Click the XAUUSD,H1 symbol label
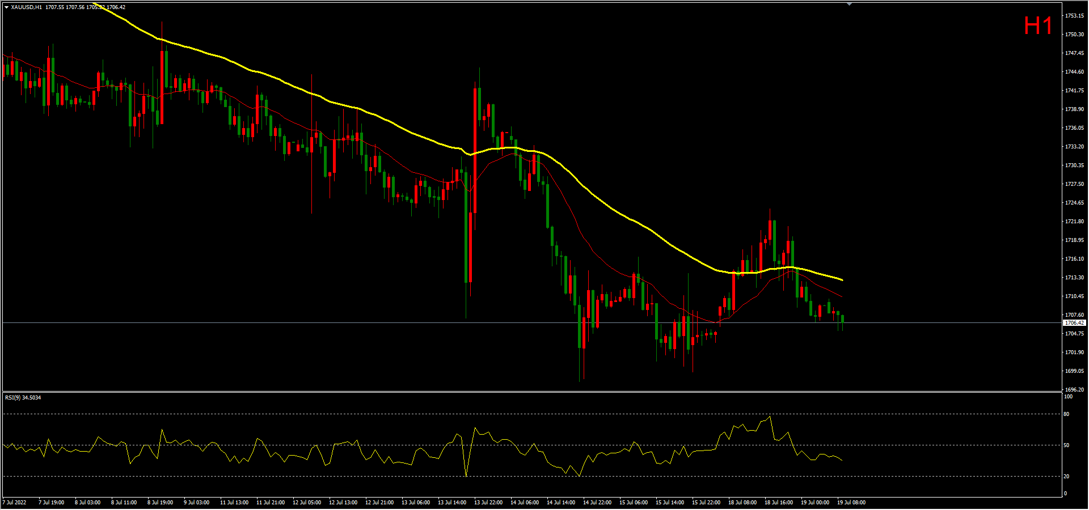Screen dimensions: 1089x510 tap(26, 7)
